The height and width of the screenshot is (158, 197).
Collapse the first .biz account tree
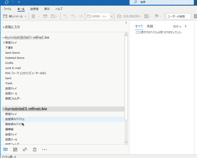pyautogui.click(x=3, y=38)
